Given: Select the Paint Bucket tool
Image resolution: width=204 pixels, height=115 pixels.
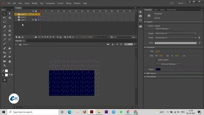Looking at the screenshot, I should pos(10,48).
